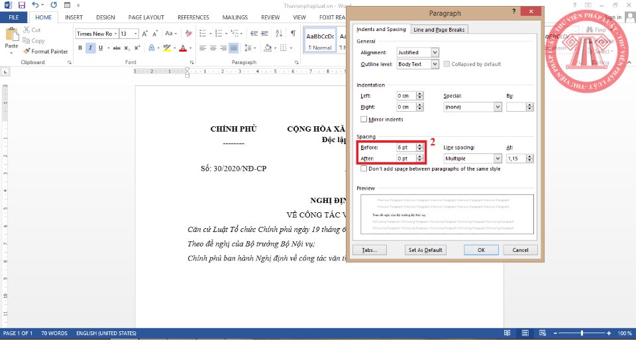Viewport: 636px width, 357px height.
Task: Shrink the font size
Action: point(155,34)
